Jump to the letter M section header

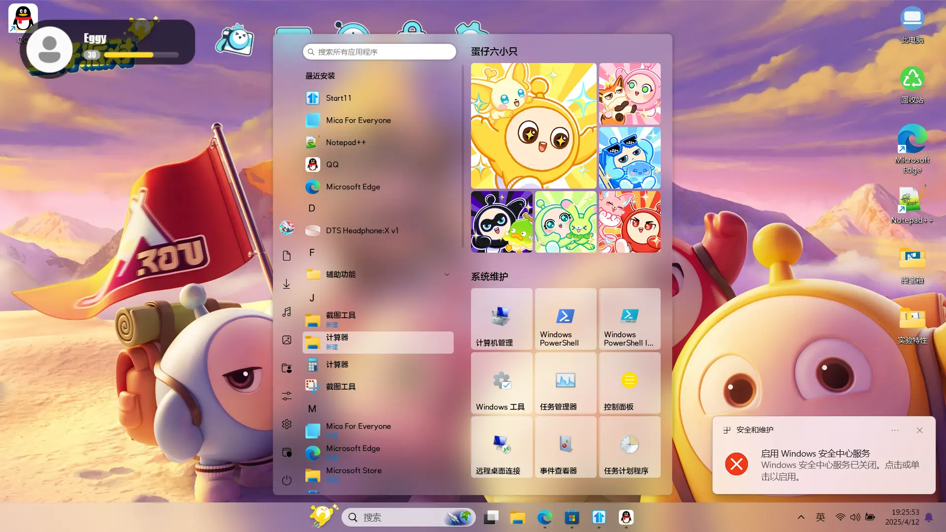click(x=312, y=409)
